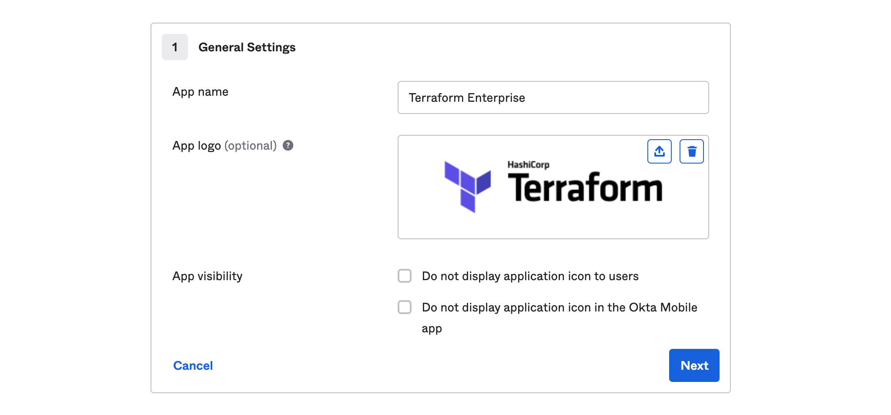Select the General Settings heading

[x=247, y=47]
